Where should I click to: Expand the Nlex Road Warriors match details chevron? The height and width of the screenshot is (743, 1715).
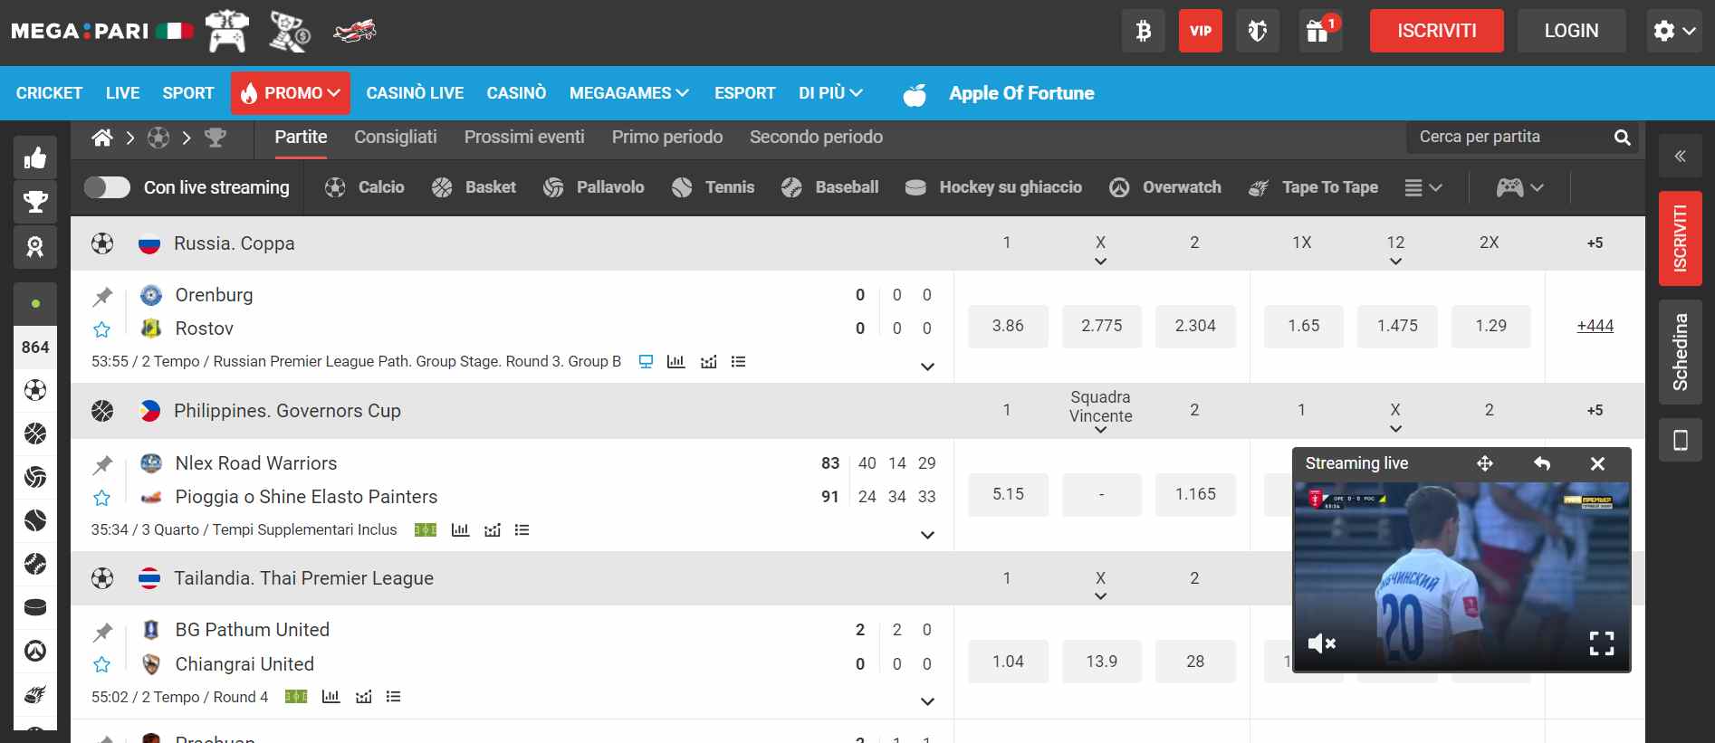click(927, 535)
